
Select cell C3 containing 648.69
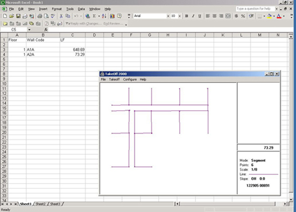point(73,50)
